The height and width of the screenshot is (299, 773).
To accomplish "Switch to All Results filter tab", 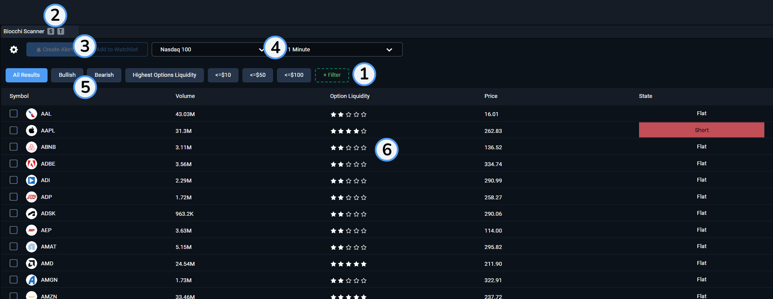I will coord(26,75).
